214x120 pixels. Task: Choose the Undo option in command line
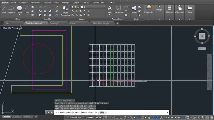click(x=102, y=113)
